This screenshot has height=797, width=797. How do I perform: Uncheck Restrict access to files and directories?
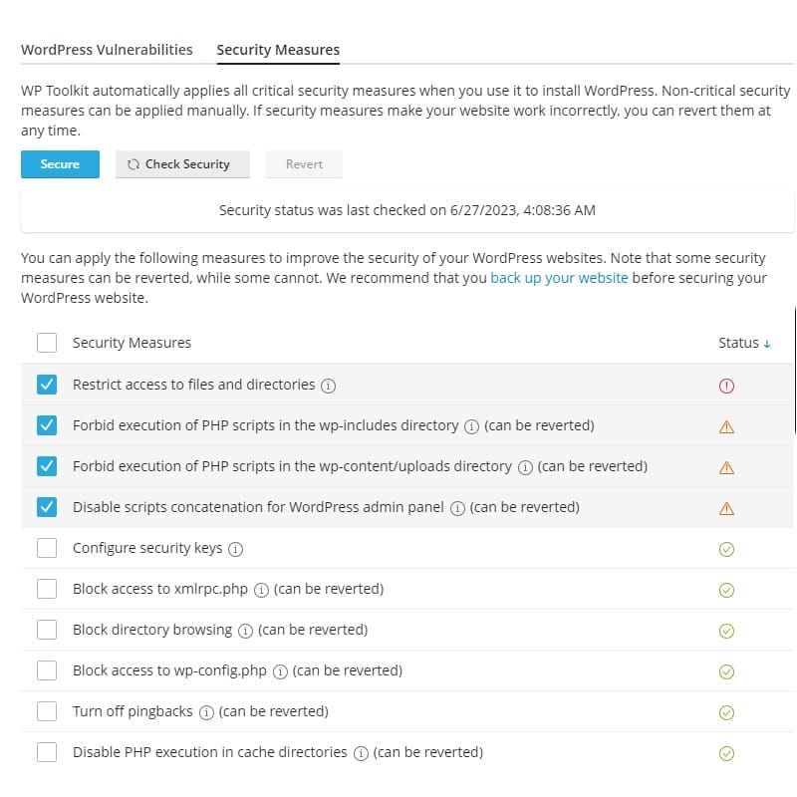47,385
